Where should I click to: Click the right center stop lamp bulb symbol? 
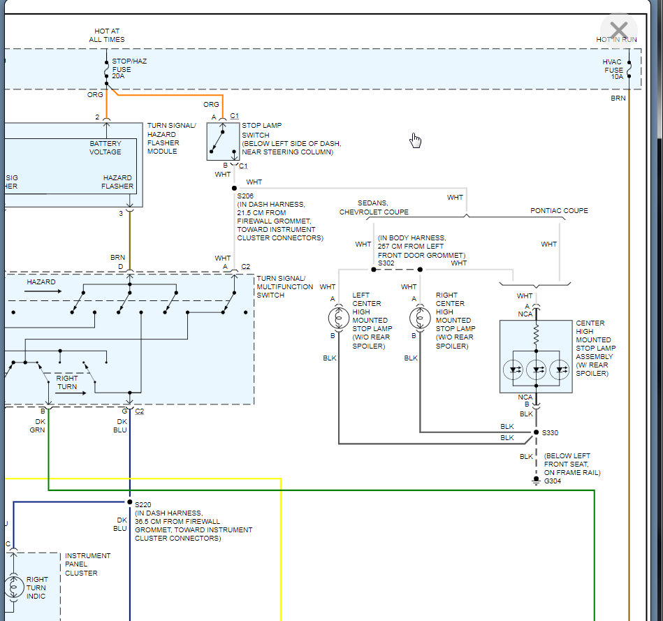point(420,318)
